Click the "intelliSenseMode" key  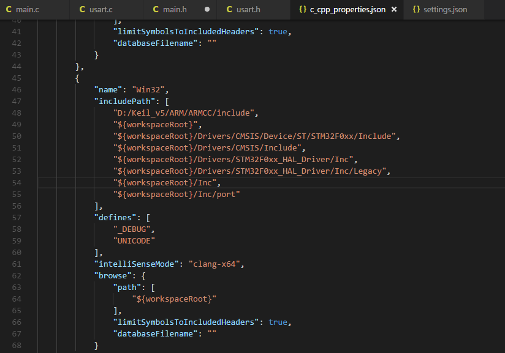pyautogui.click(x=136, y=264)
